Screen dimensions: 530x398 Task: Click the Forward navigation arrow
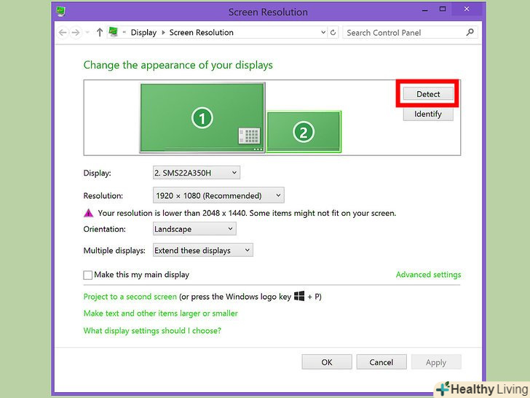pyautogui.click(x=76, y=33)
